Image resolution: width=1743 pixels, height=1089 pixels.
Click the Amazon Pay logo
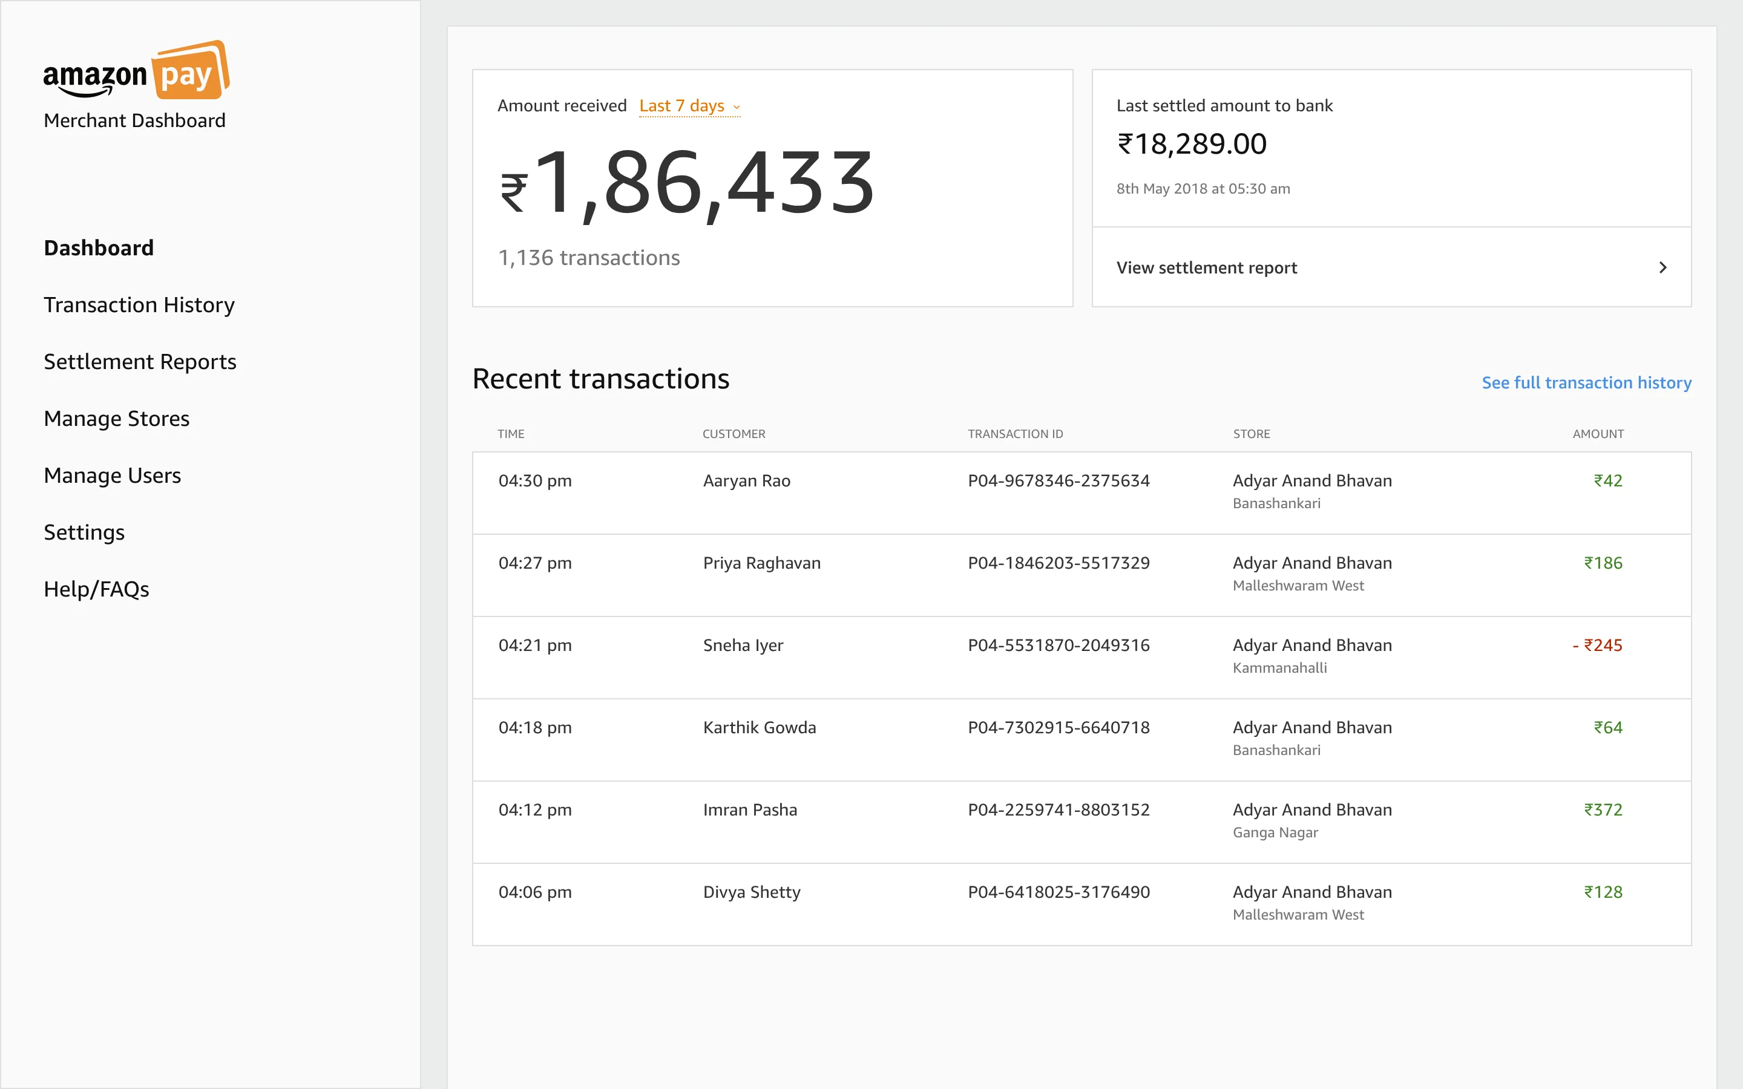point(136,71)
